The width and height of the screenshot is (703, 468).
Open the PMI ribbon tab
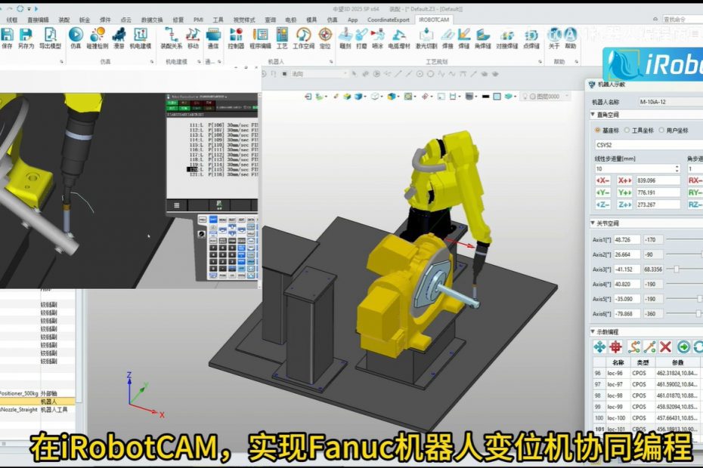tap(198, 20)
